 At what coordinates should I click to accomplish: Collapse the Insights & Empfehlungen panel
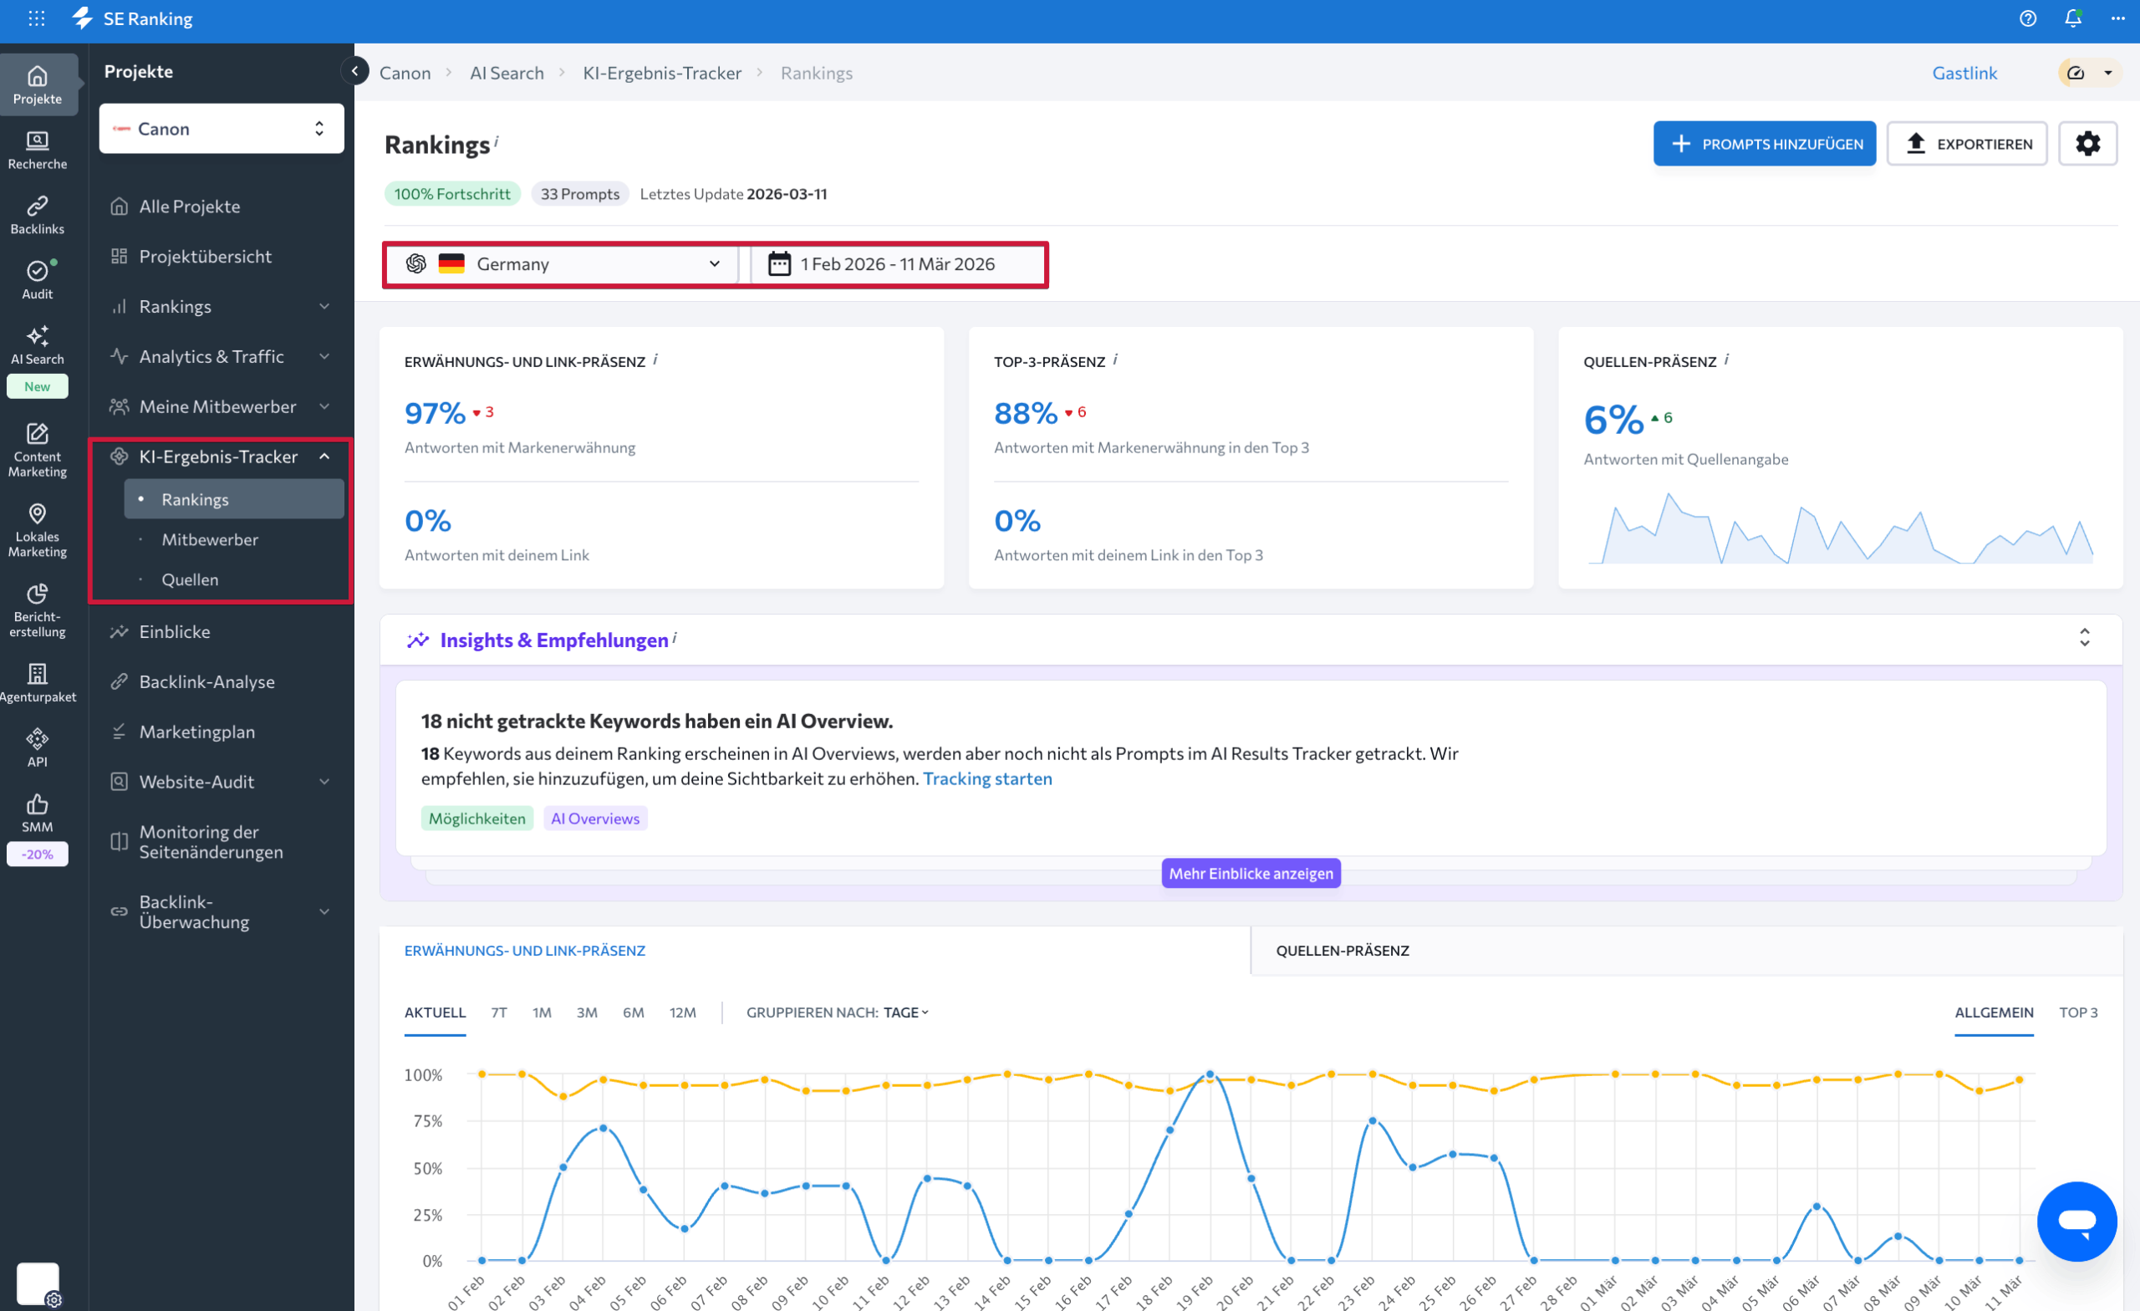point(2086,639)
